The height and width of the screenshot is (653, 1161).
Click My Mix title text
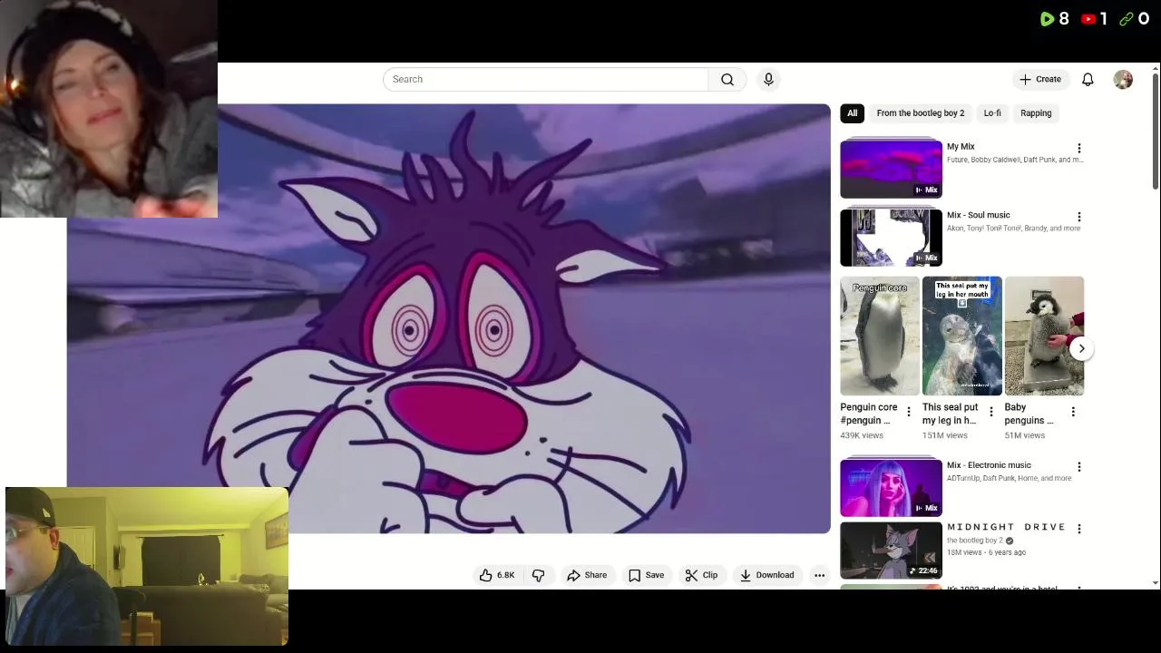[x=961, y=147]
